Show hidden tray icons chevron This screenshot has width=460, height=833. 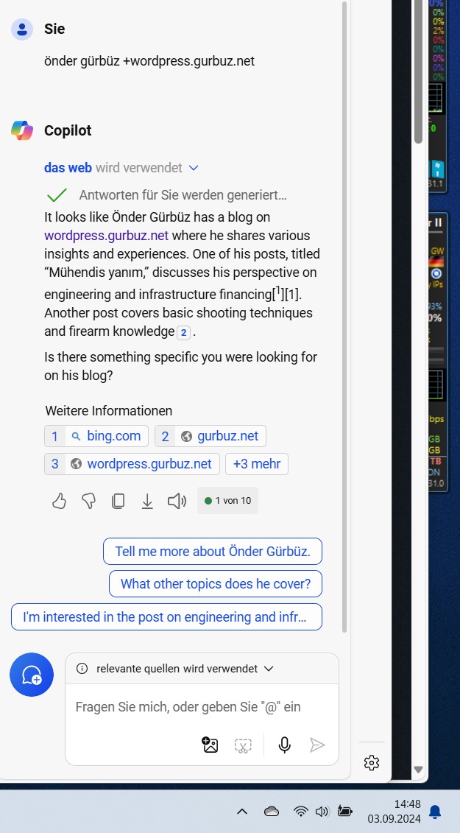(x=241, y=811)
